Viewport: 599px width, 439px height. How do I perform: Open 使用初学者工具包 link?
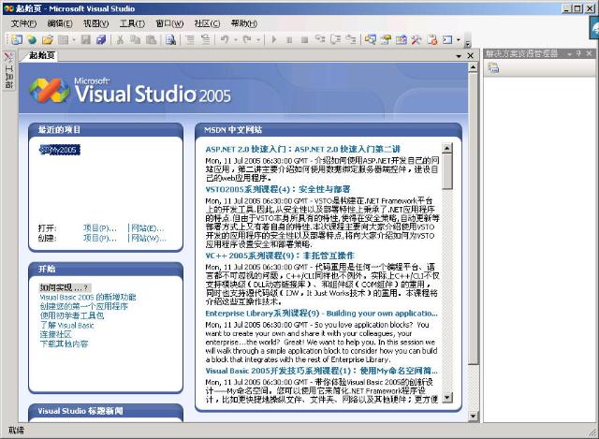click(x=72, y=315)
